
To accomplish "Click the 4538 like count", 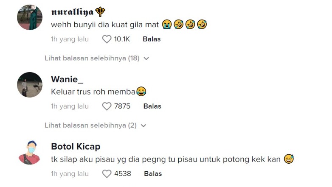I will 123,173.
